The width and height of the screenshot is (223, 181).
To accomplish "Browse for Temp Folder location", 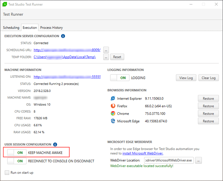I will (106, 57).
